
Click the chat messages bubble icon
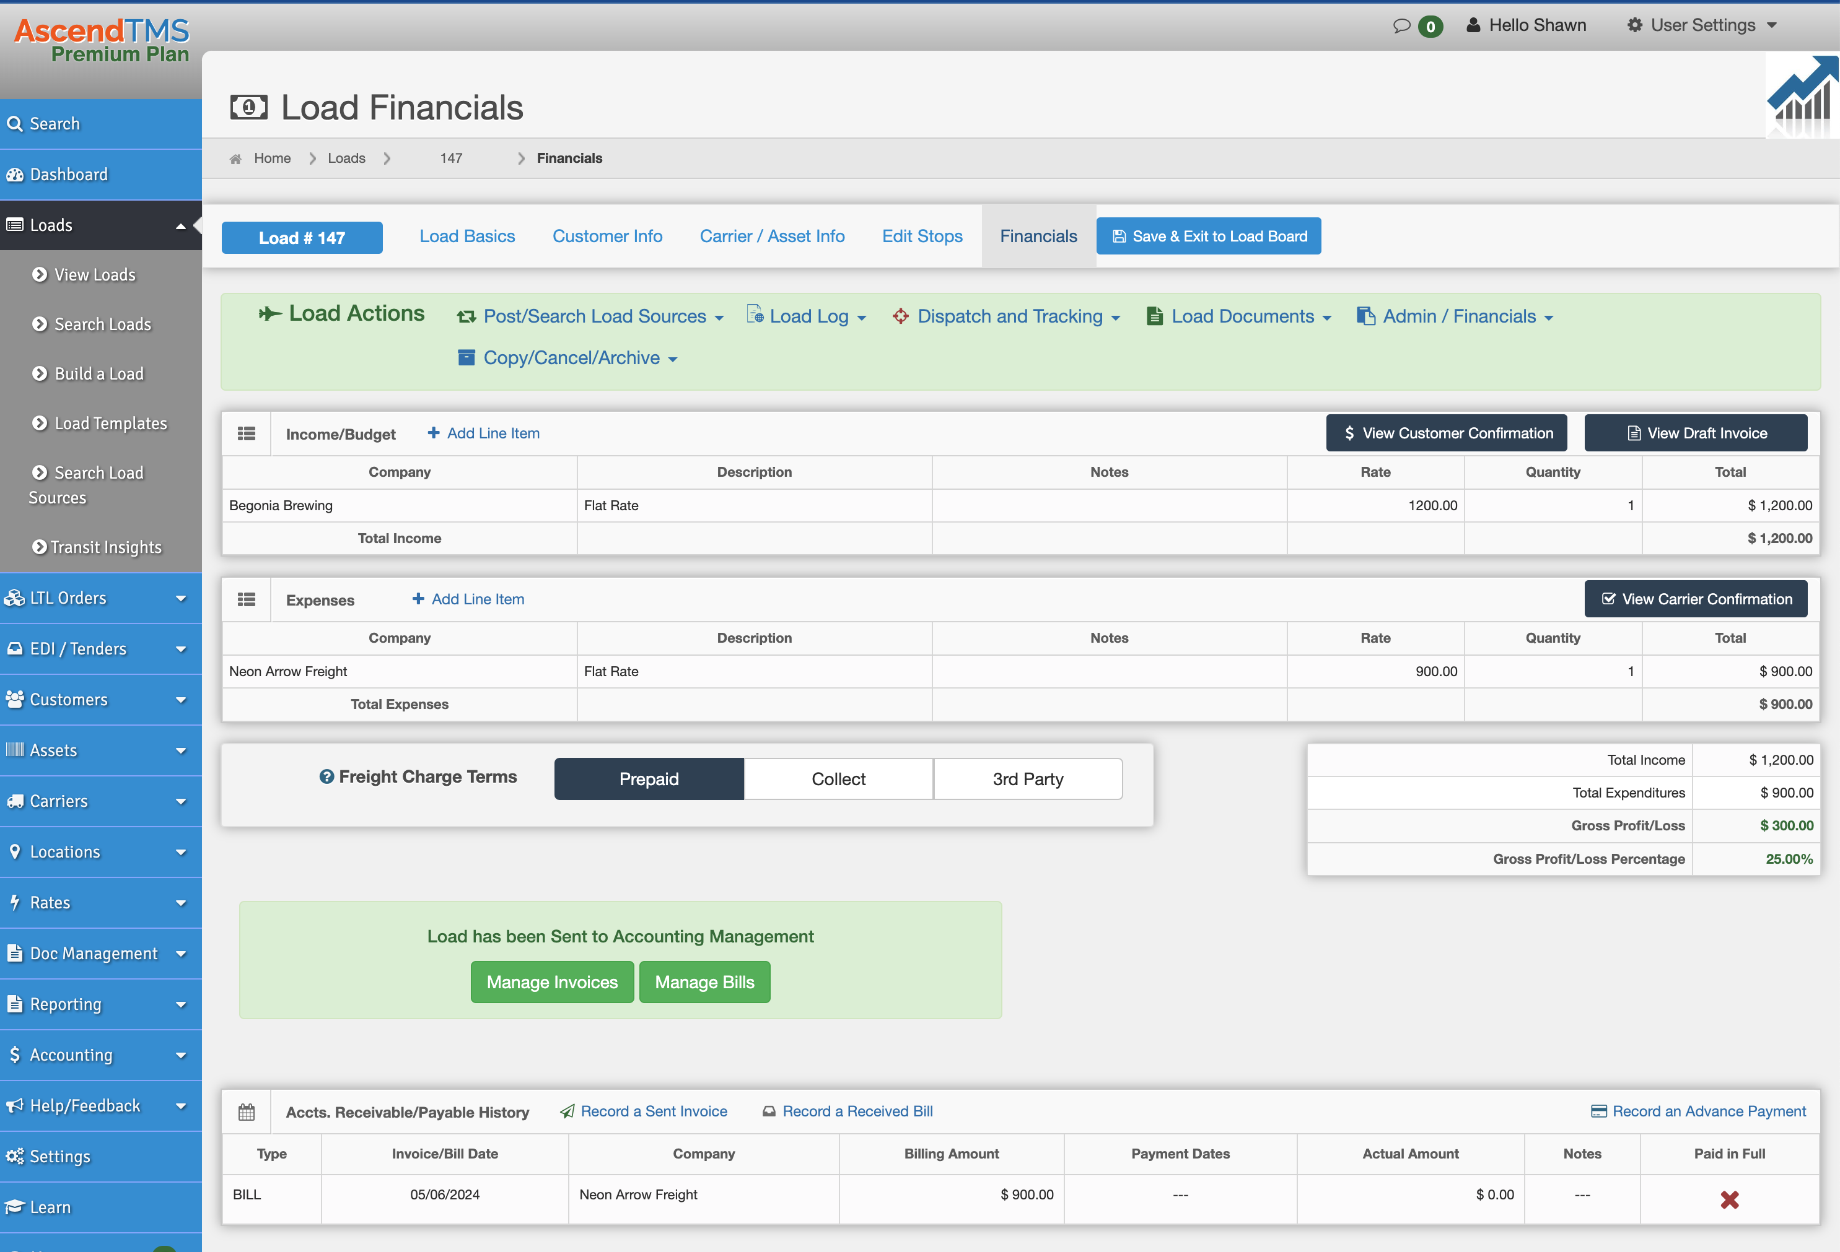[x=1401, y=26]
